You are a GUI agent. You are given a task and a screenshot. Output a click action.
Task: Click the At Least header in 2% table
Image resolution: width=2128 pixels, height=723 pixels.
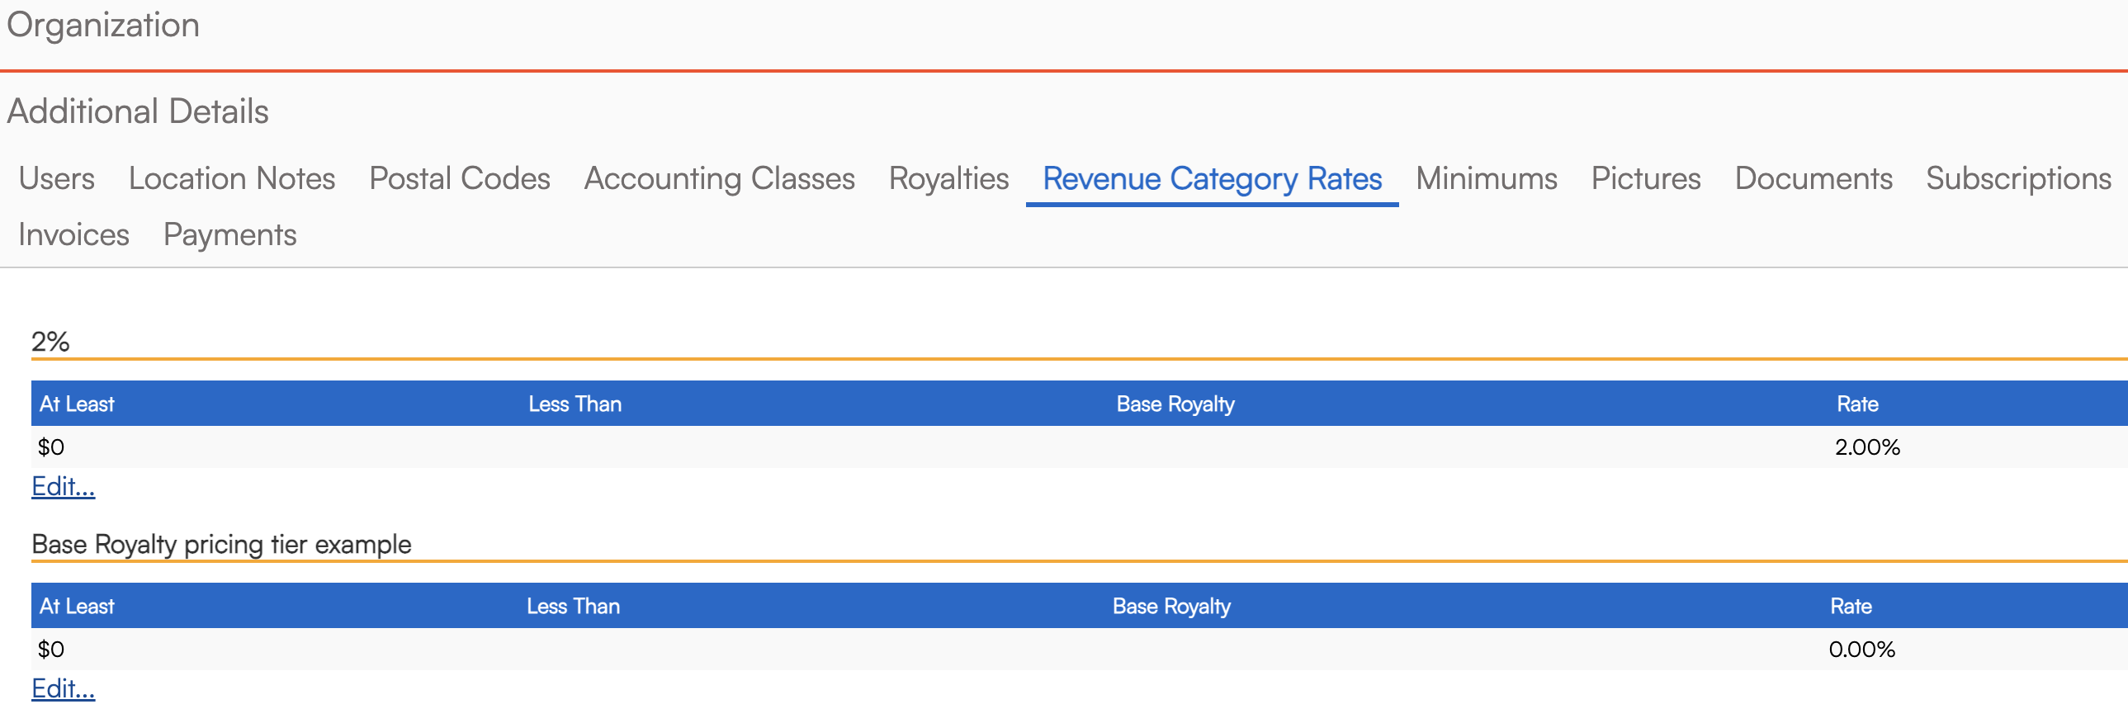point(77,404)
